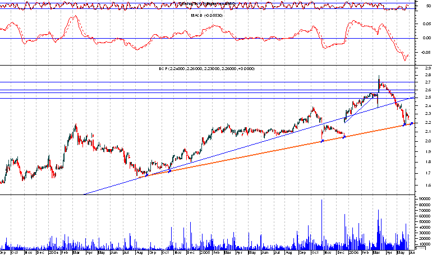Click the 2.7 price axis value

point(428,82)
